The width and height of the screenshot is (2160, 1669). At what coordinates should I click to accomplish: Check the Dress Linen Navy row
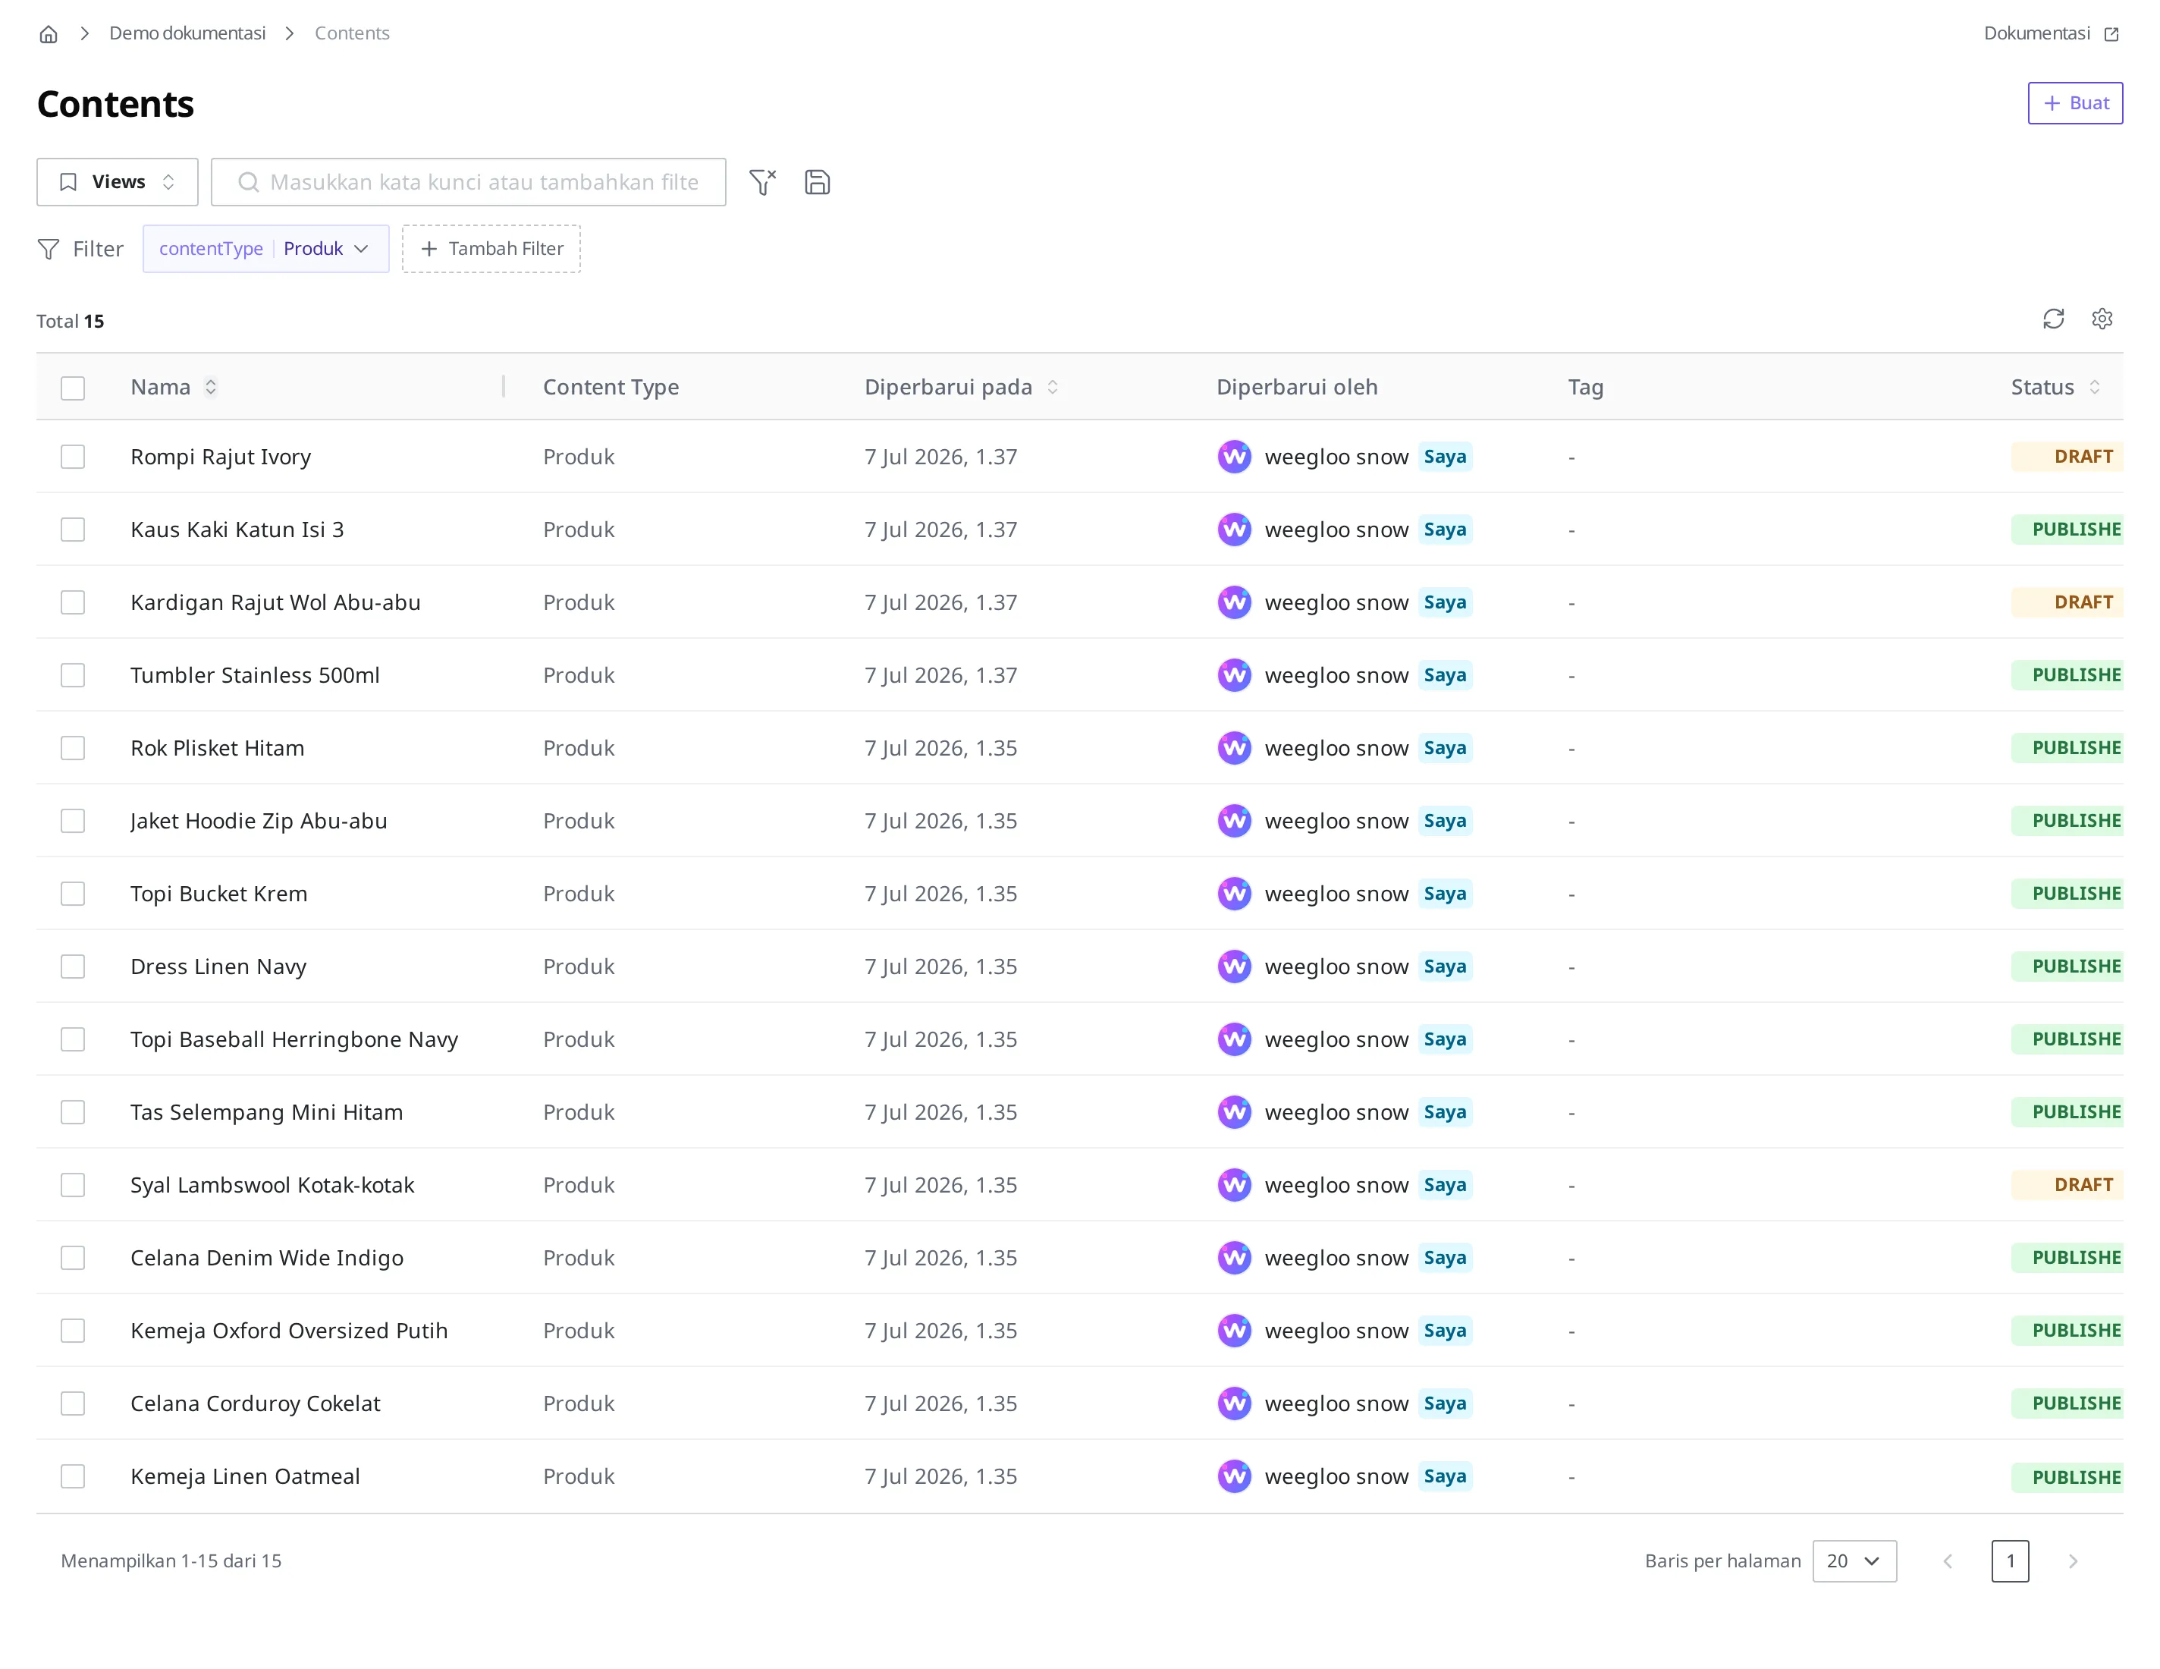pos(73,967)
